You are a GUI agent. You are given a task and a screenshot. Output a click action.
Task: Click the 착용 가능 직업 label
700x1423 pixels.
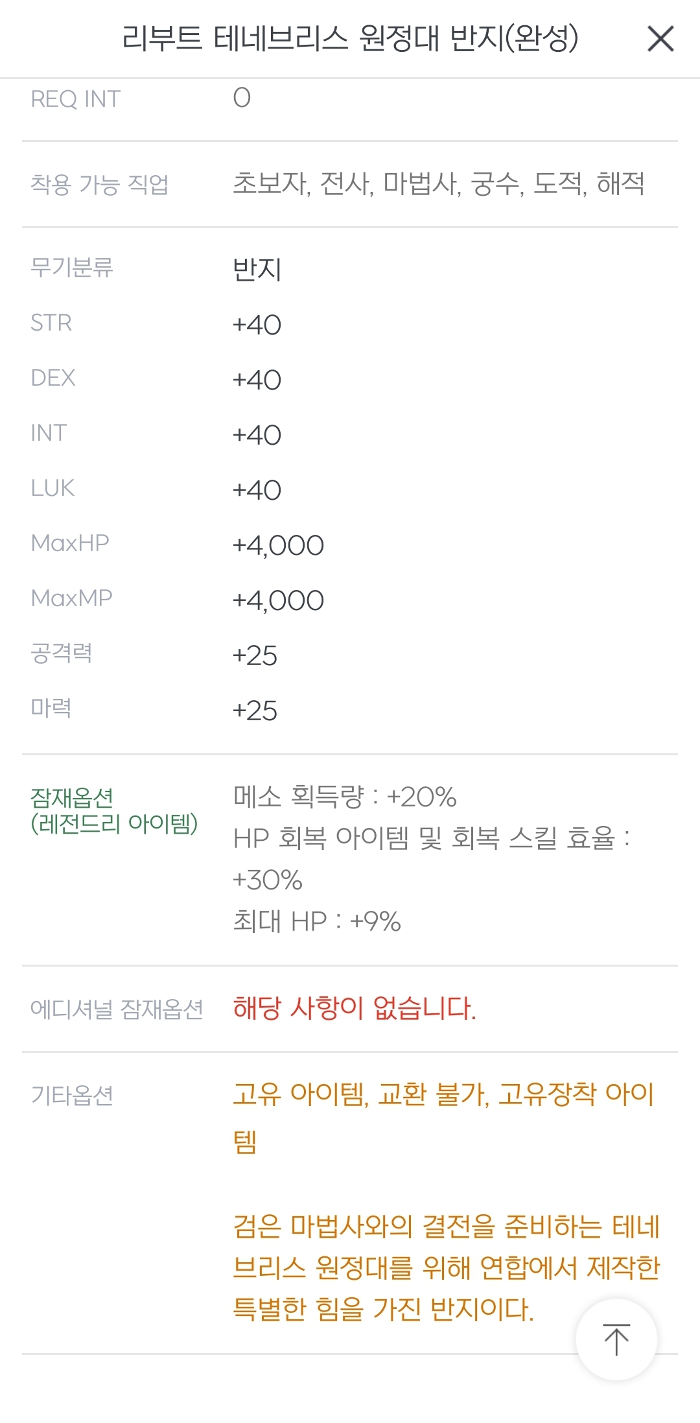point(99,185)
